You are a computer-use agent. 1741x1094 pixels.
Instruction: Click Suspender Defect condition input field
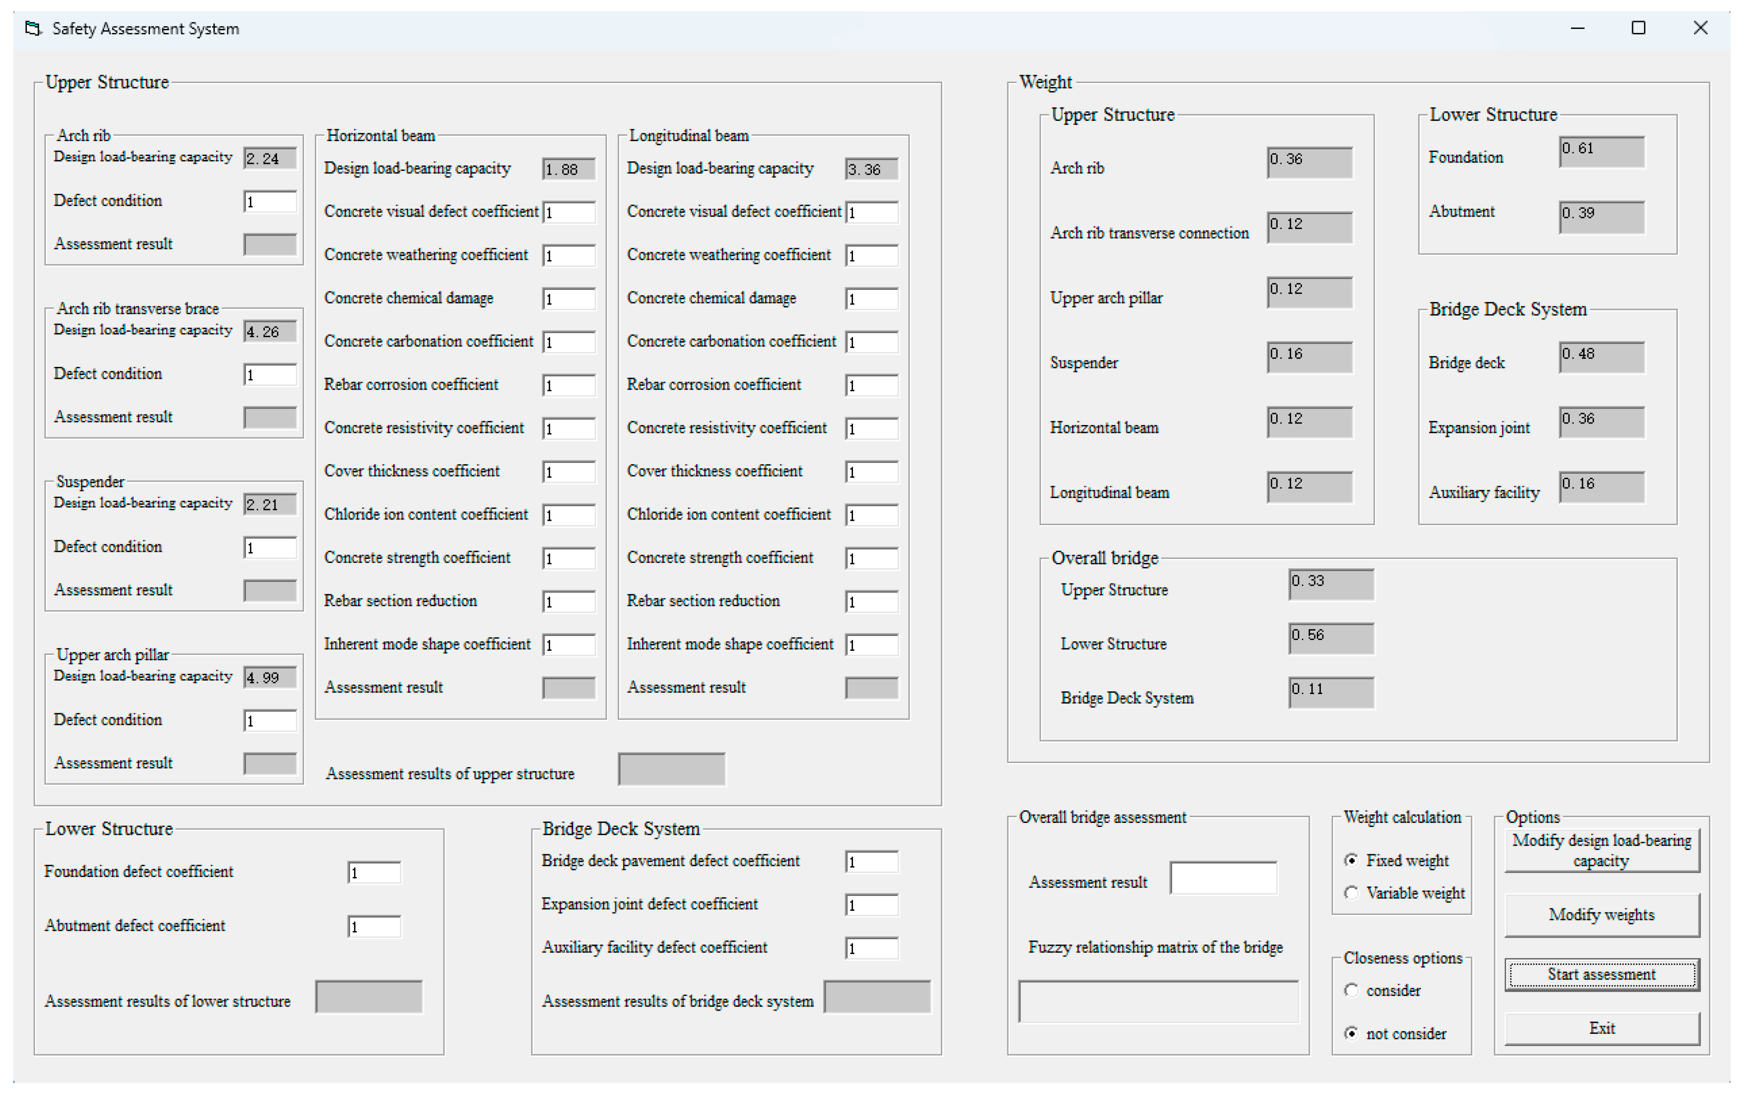pyautogui.click(x=270, y=547)
